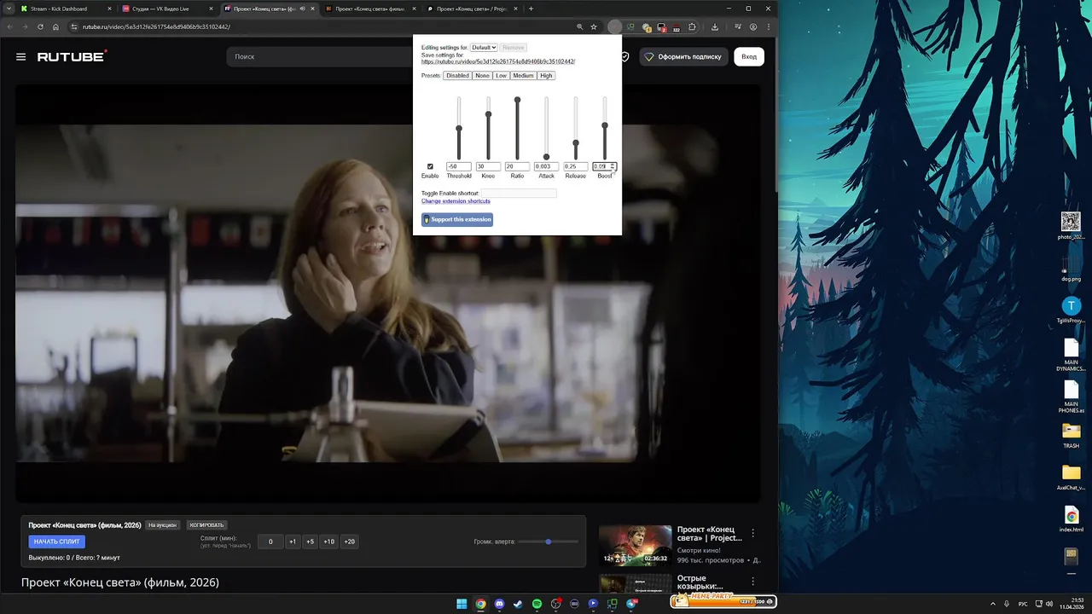Open Telegram from the taskbar

tap(631, 604)
